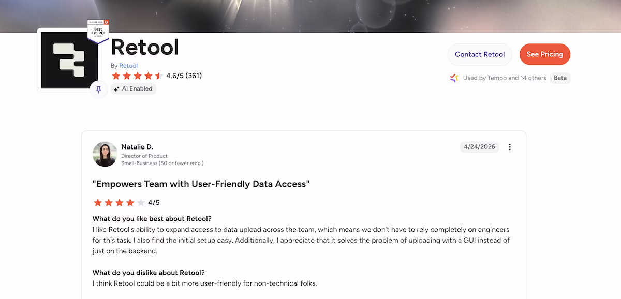Viewport: 621px width, 299px height.
Task: Click the reviewer name Natalie D.
Action: [x=137, y=147]
